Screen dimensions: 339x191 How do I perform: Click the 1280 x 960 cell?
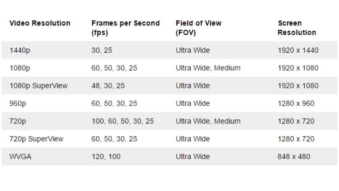coord(296,104)
